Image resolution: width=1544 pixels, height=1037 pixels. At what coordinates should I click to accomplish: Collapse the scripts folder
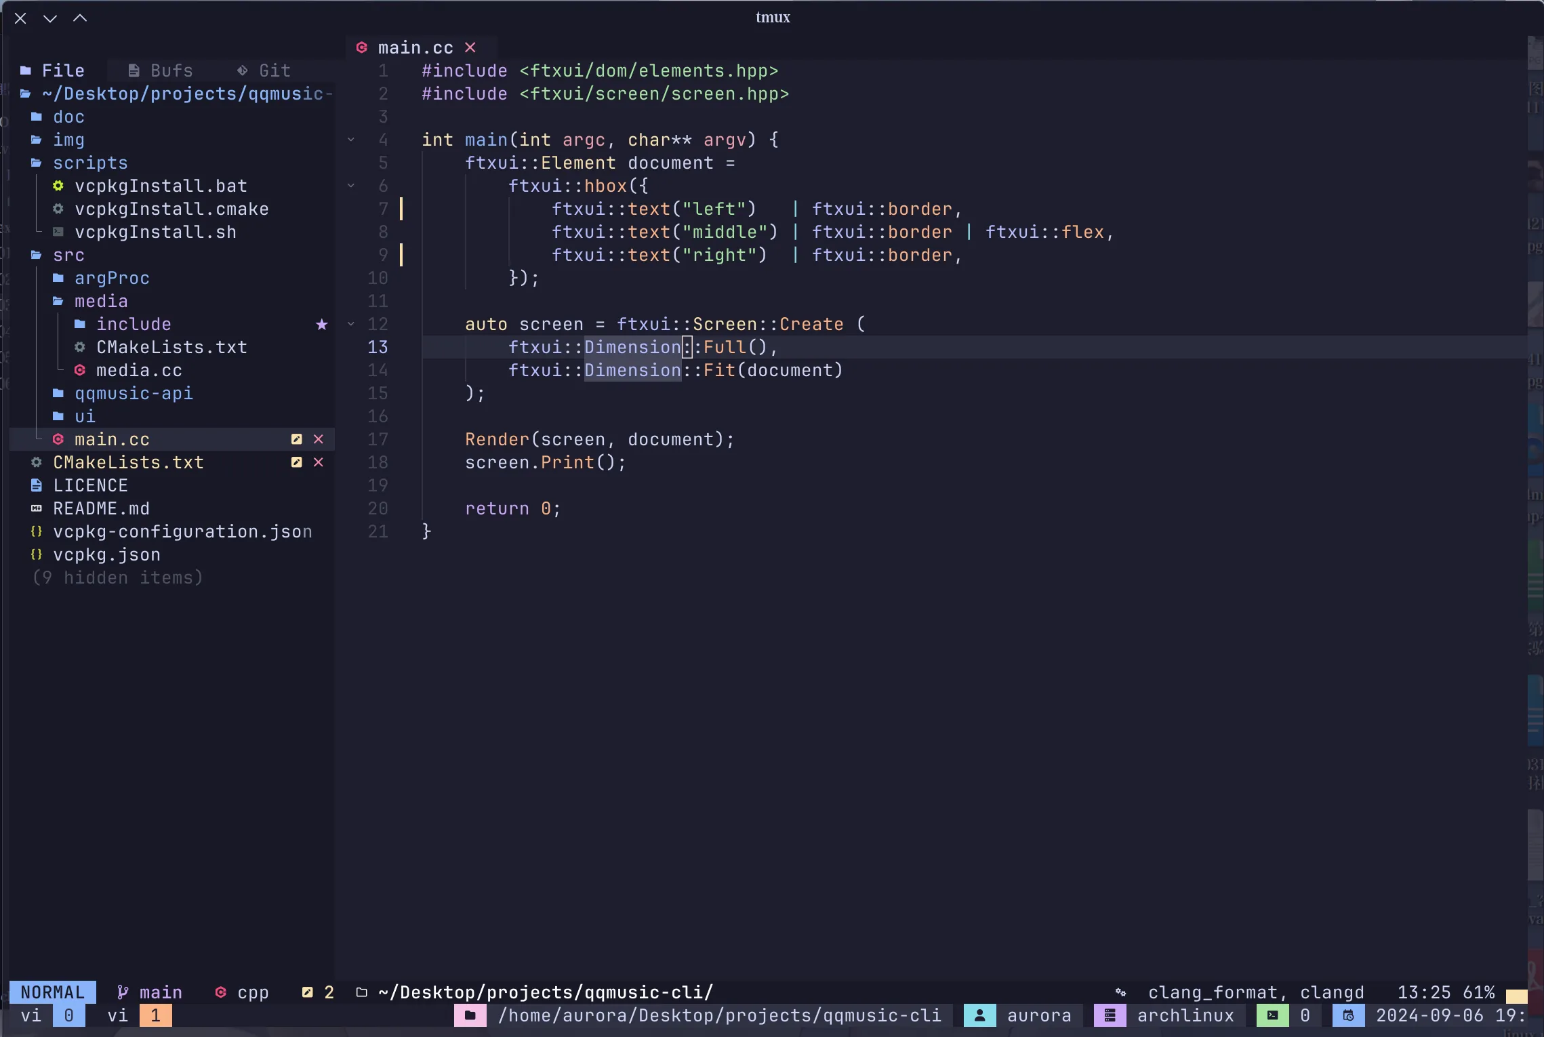(89, 163)
